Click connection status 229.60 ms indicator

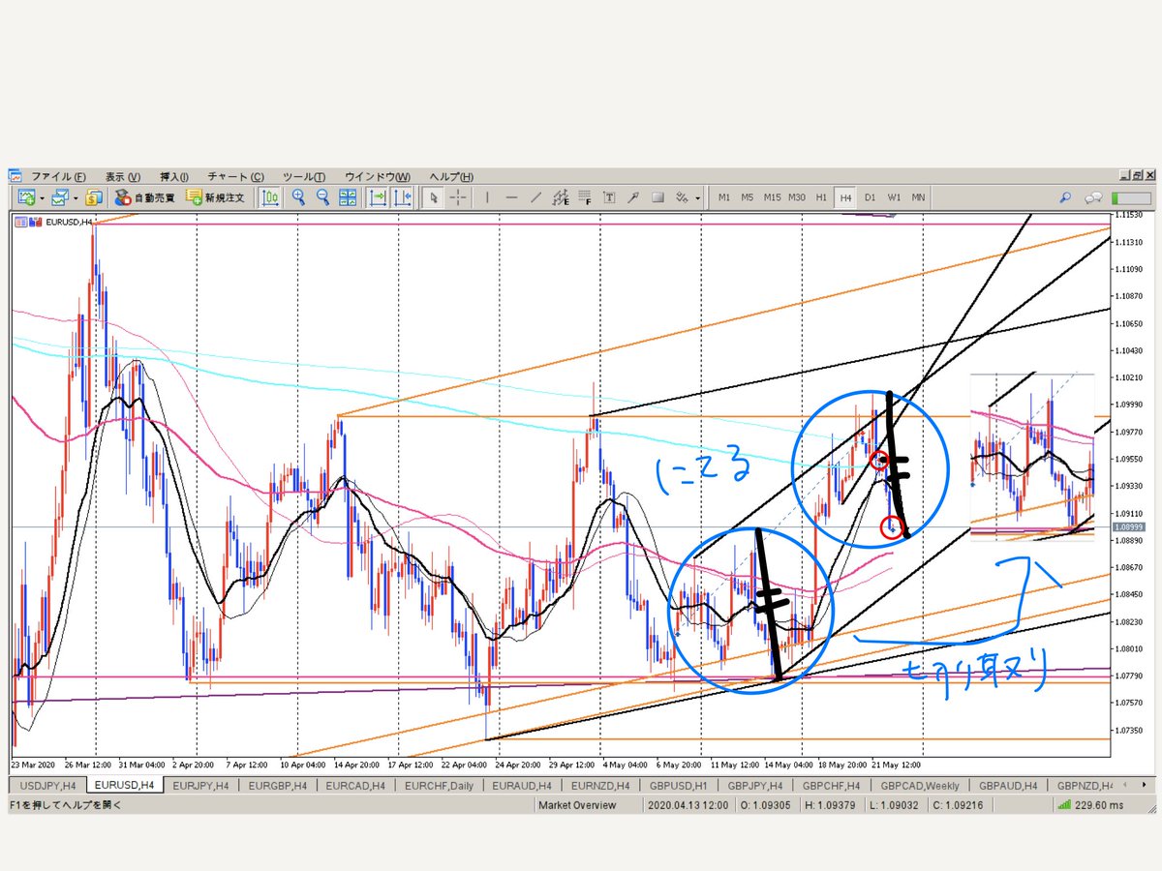point(1092,805)
